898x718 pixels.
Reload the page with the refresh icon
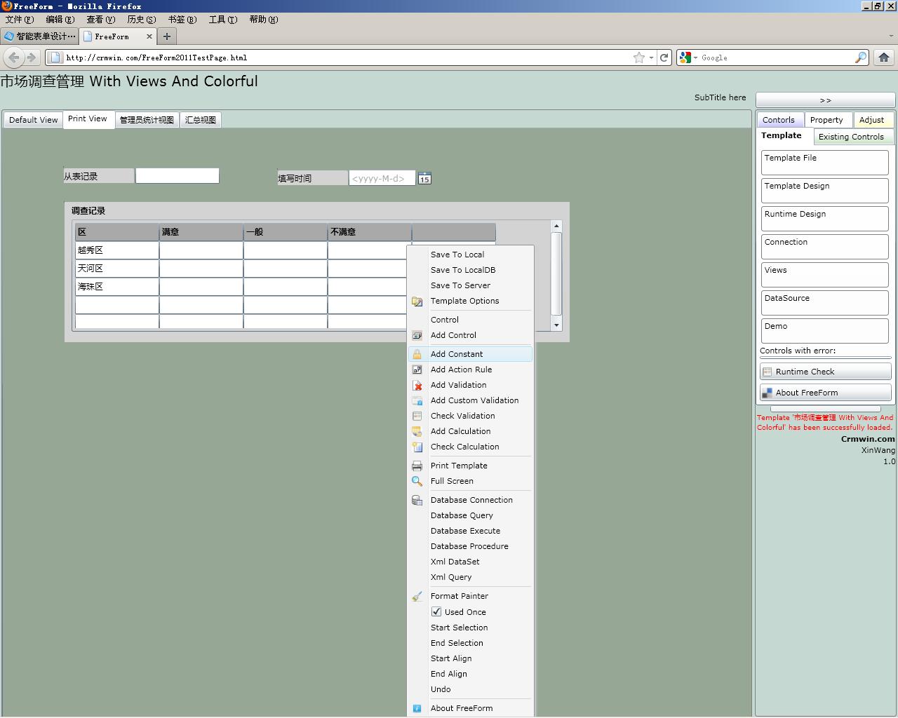point(664,58)
